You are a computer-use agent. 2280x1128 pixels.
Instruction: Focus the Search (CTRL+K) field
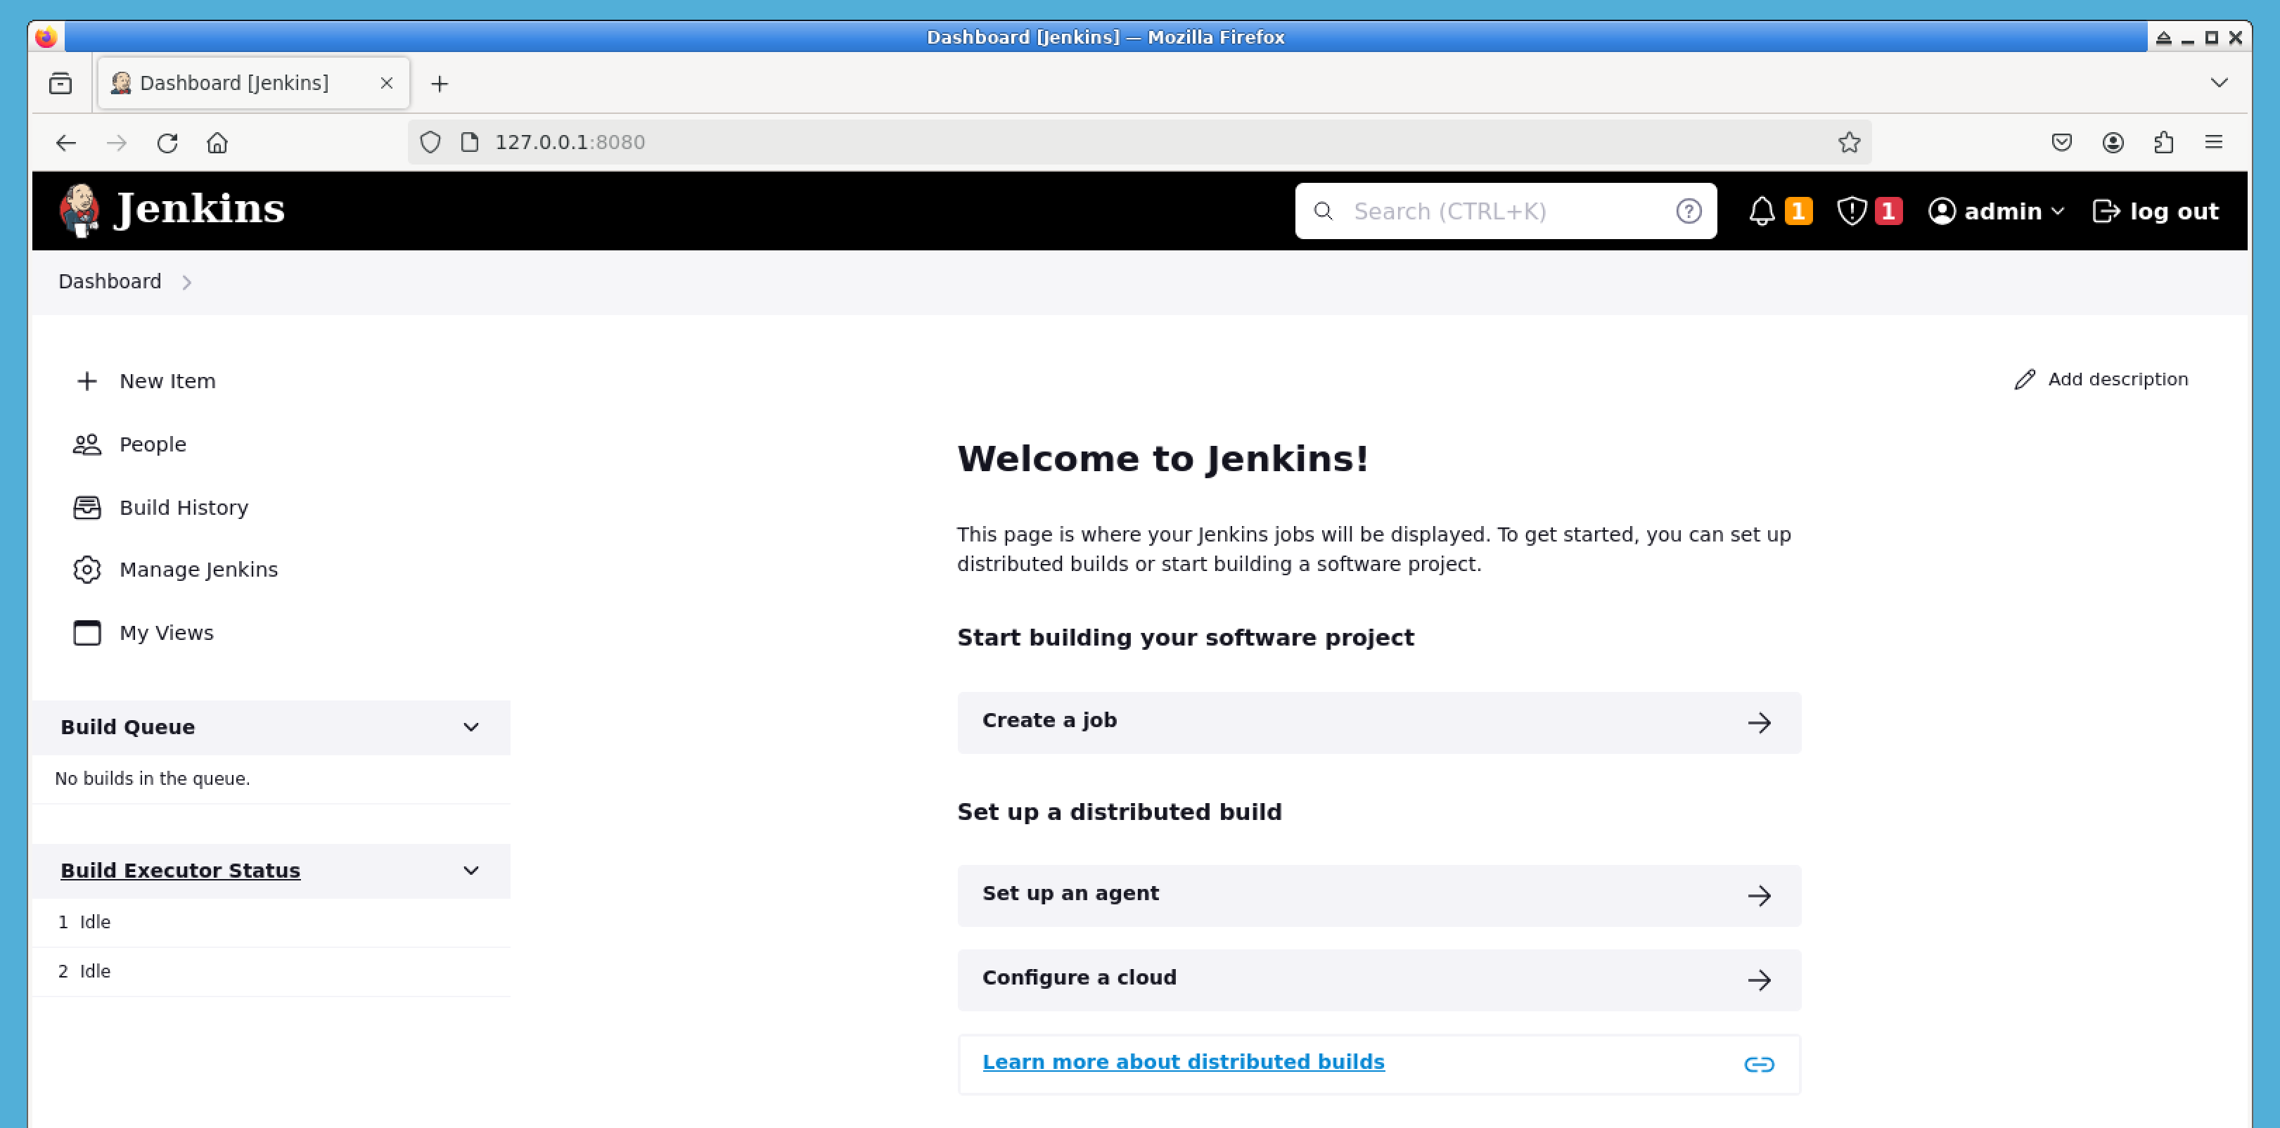click(x=1505, y=211)
